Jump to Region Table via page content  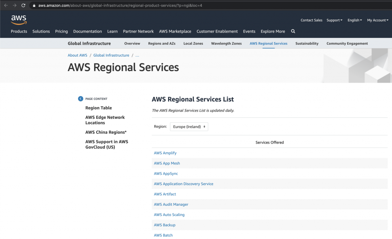[98, 107]
